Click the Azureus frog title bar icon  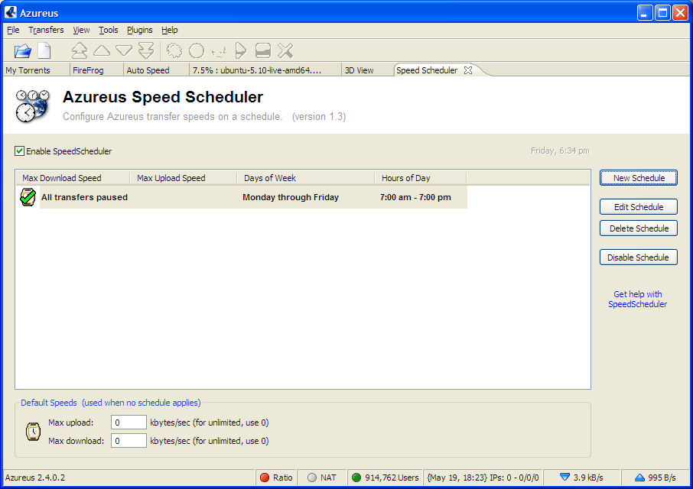point(11,12)
